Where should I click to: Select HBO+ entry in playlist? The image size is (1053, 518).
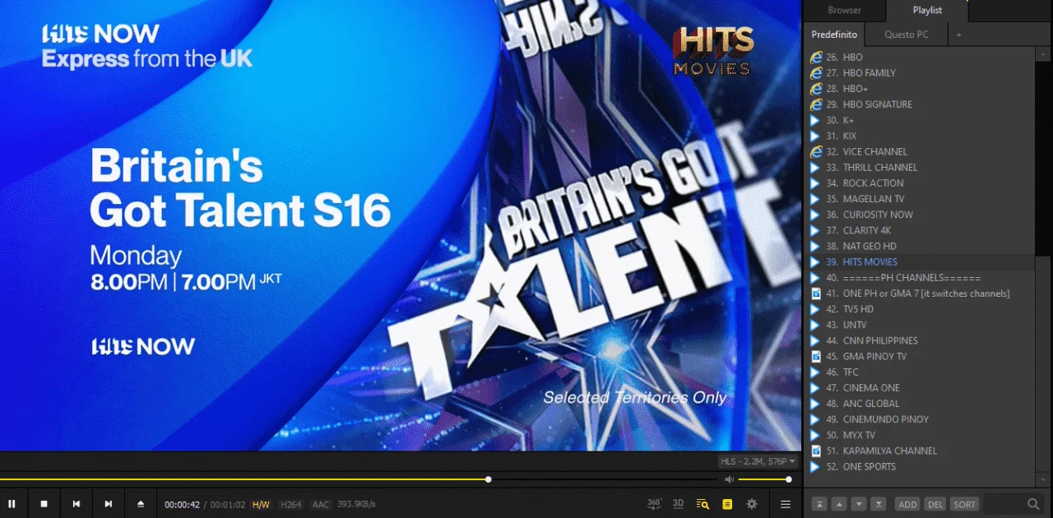coord(921,89)
